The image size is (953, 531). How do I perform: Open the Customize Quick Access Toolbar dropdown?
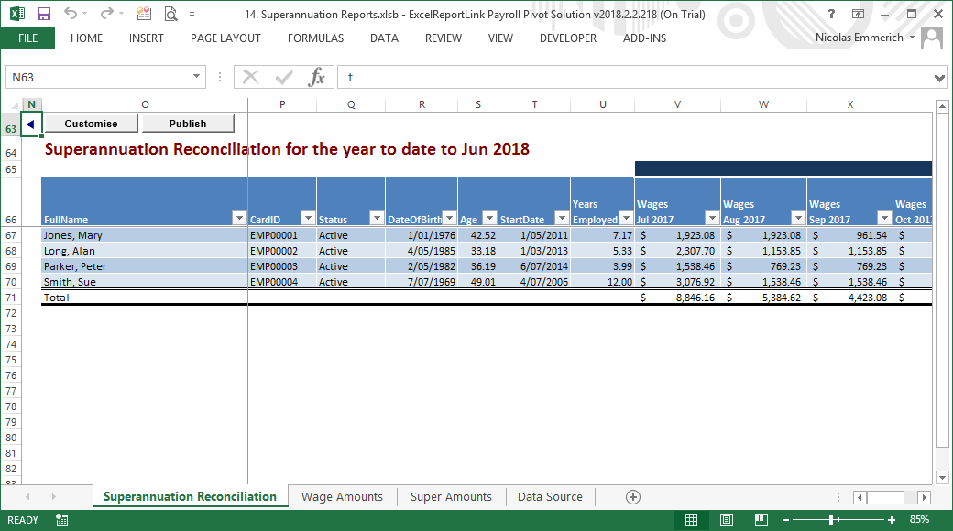192,13
